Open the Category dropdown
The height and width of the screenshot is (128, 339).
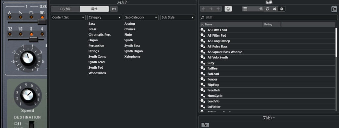click(105, 17)
